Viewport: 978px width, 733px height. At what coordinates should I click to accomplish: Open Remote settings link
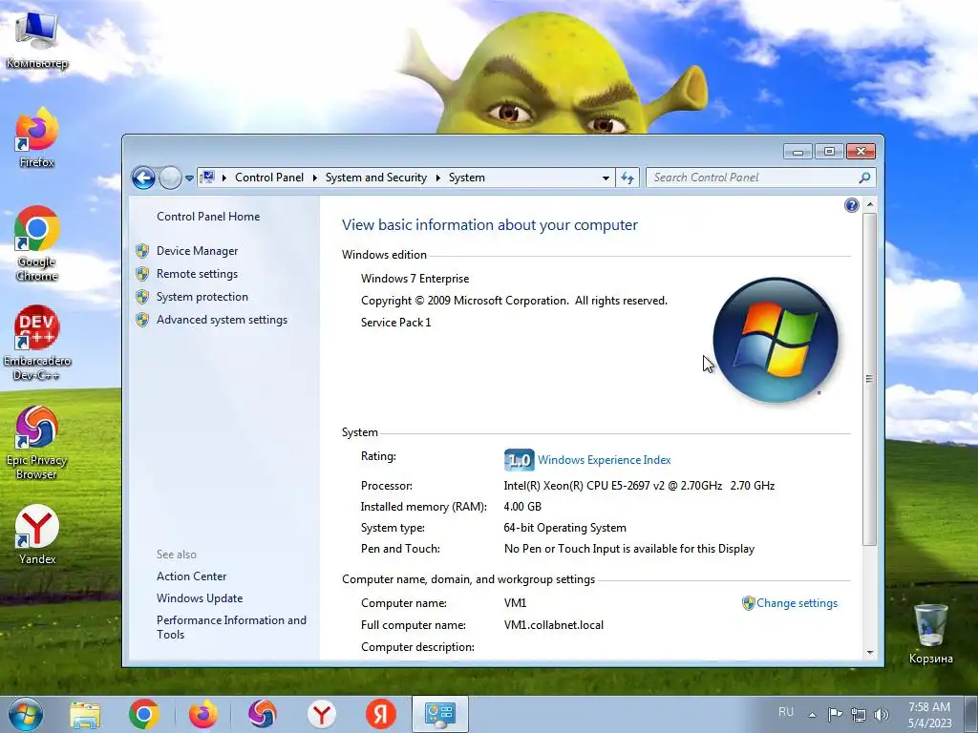point(197,274)
